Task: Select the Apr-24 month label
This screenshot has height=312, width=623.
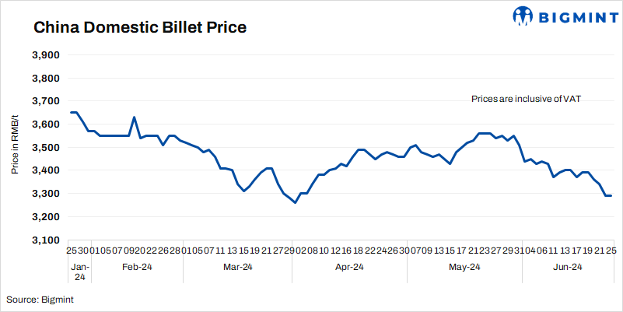Action: tap(349, 268)
